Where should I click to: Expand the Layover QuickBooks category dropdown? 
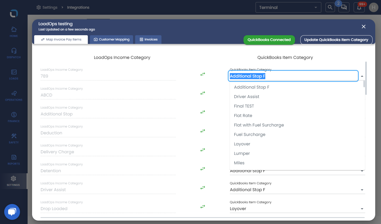click(x=362, y=209)
